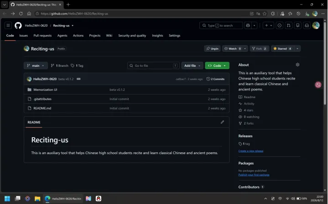Expand the Add file dropdown
This screenshot has width=328, height=204.
click(192, 65)
